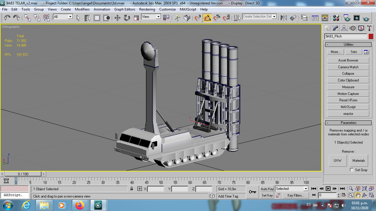
Task: Toggle the Spinner Snap button
Action: pyautogui.click(x=226, y=18)
